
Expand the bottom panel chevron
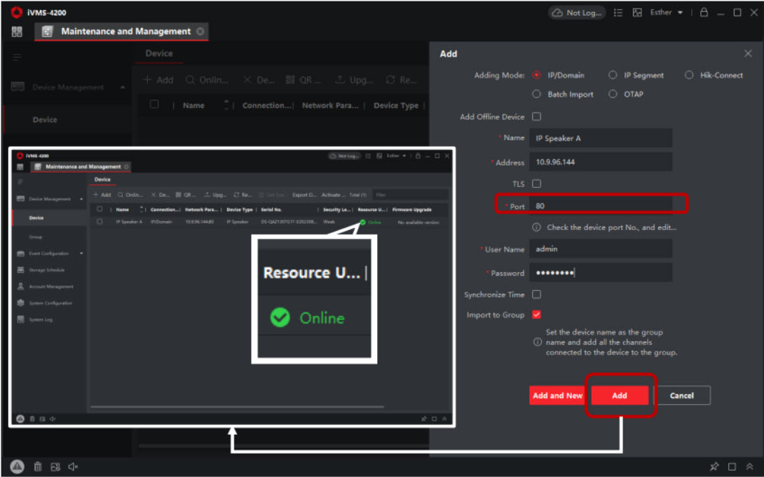click(x=750, y=466)
